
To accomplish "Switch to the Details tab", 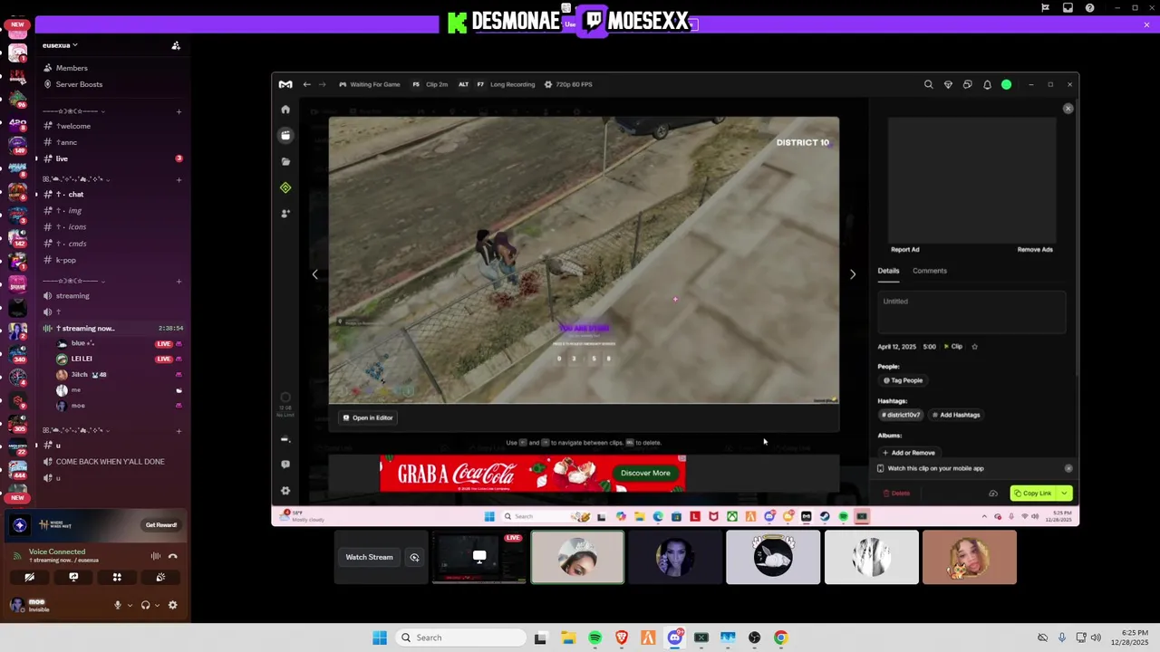I will point(888,271).
